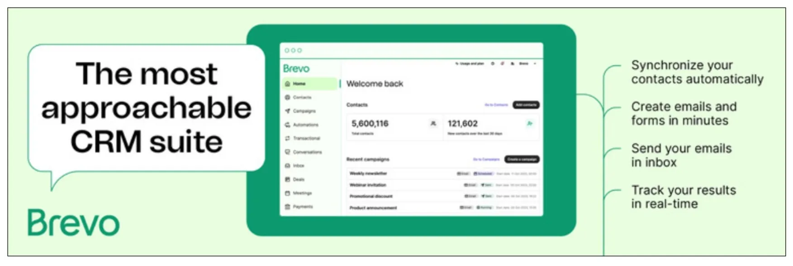793x266 pixels.
Task: Click the Sent badge on Webinar invitation
Action: 487,185
